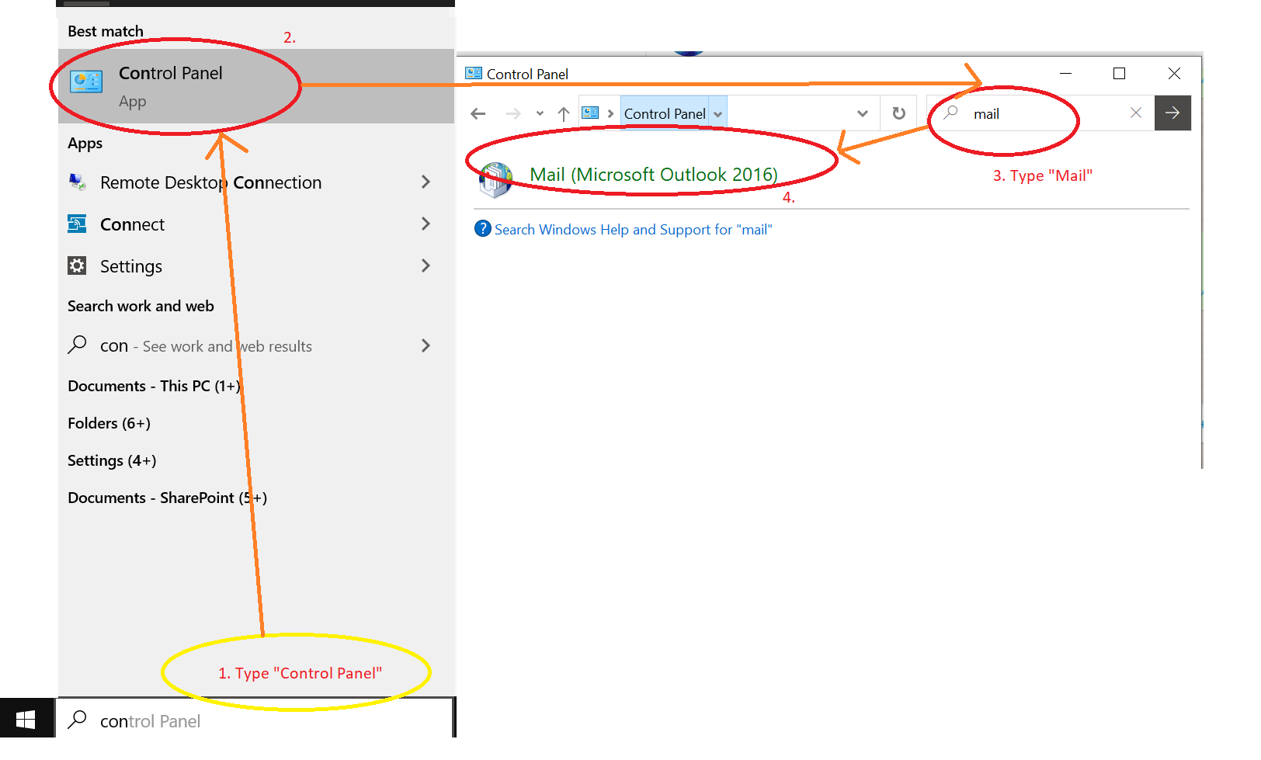The image size is (1261, 760).
Task: Expand Remote Desktop Connection options chevron
Action: coord(426,182)
